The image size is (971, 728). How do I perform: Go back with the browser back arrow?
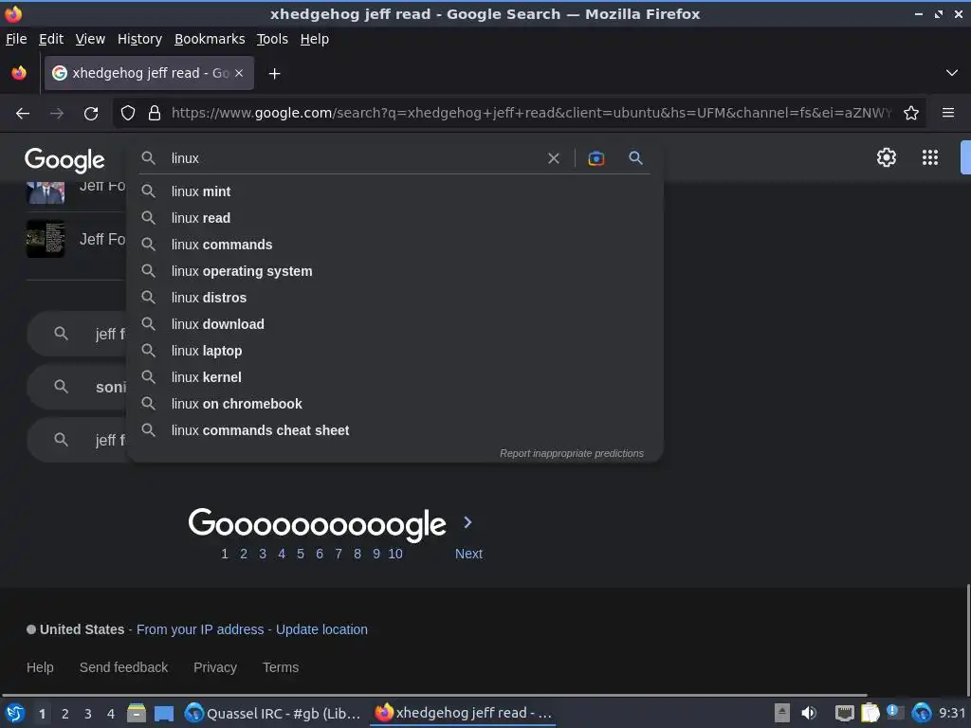(x=23, y=114)
